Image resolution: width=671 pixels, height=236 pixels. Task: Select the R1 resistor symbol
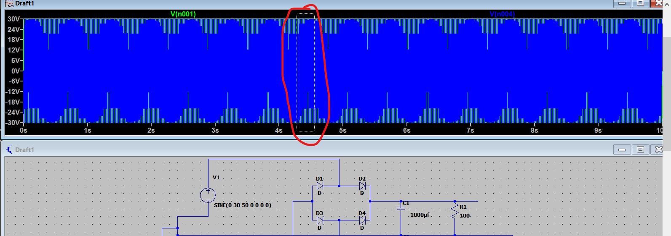click(x=454, y=211)
